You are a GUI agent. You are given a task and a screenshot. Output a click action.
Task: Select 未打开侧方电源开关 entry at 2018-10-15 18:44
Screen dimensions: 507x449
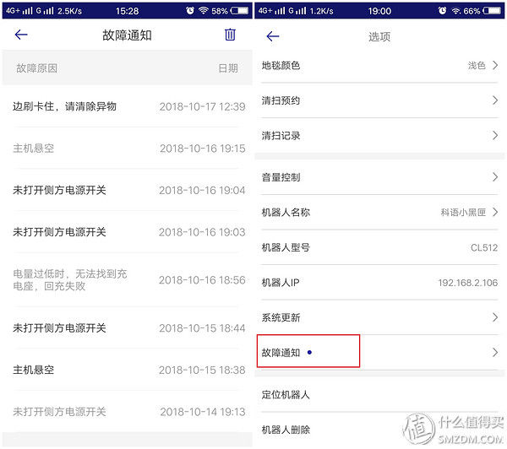[127, 327]
